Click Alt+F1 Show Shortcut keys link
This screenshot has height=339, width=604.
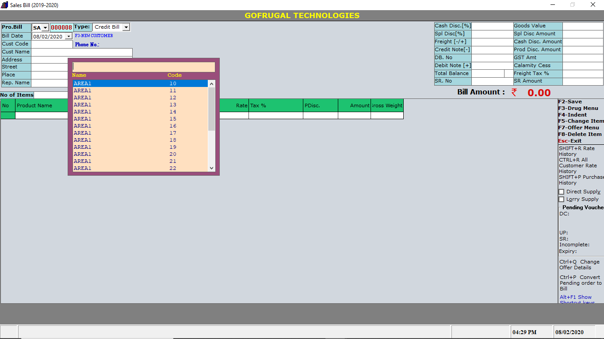[x=577, y=300]
